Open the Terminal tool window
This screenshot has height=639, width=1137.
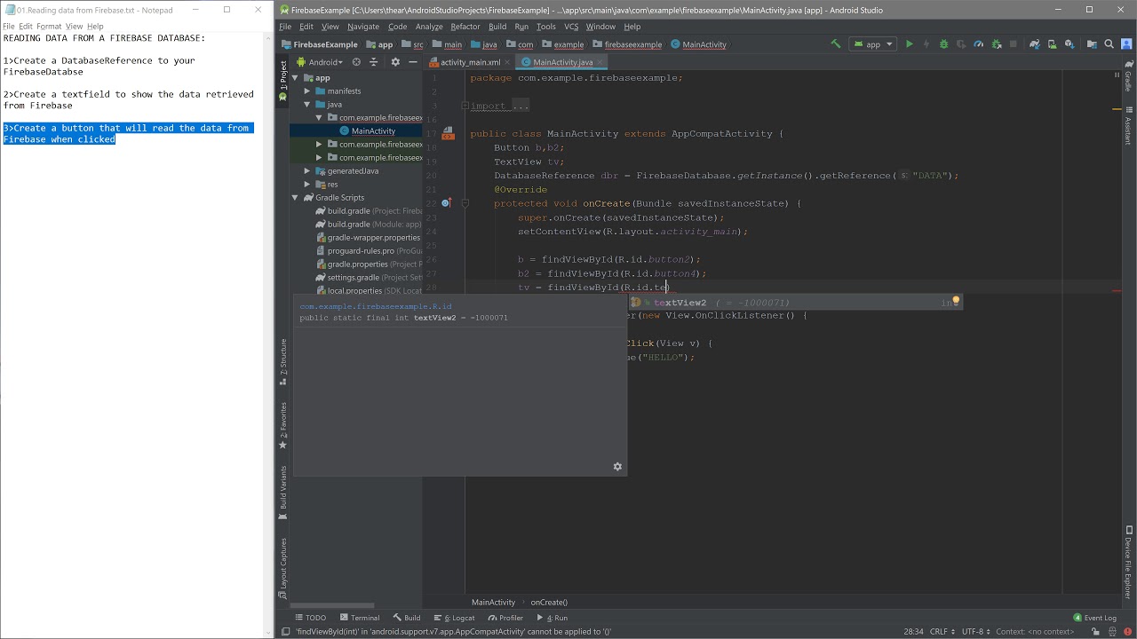[359, 618]
